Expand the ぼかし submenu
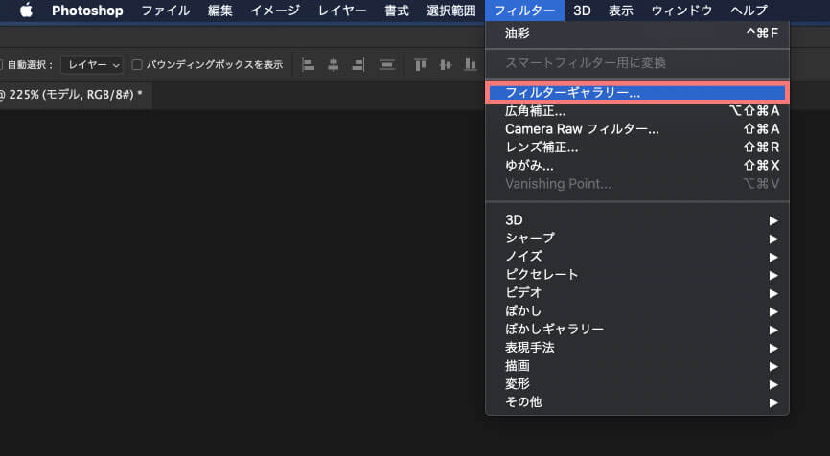This screenshot has width=830, height=456. 637,311
